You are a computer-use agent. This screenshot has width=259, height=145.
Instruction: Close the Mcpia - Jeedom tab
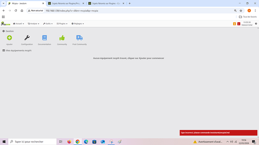click(x=43, y=3)
